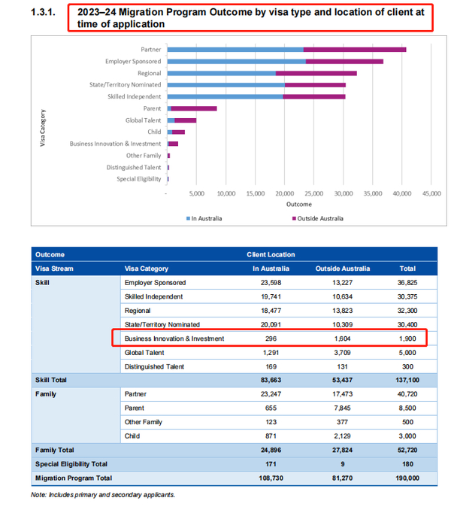Screen dimensions: 451x507
Task: Click the "Business Innovation & Investment" table row label
Action: coord(174,339)
